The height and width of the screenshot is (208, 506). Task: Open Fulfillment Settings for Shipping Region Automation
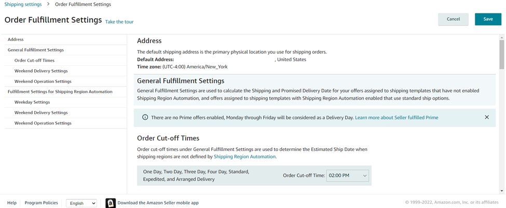point(60,92)
